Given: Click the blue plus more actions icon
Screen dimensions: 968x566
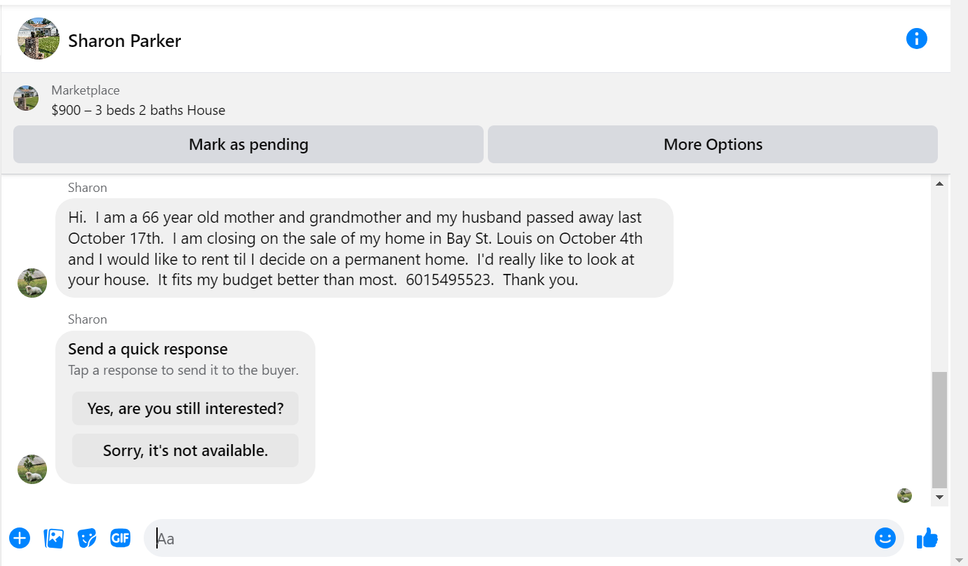Looking at the screenshot, I should pyautogui.click(x=20, y=538).
